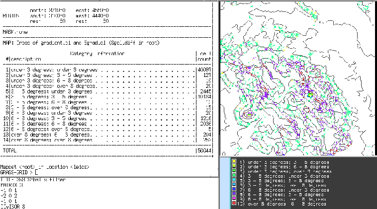
Task: Click the # description column header
Action: tap(23, 59)
